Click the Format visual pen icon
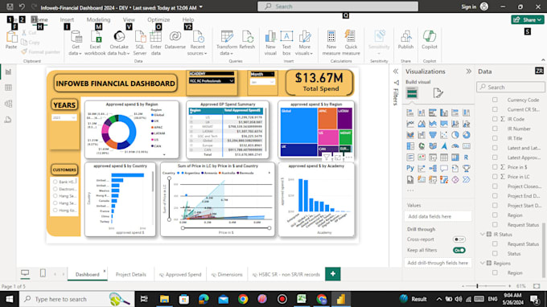 tap(438, 93)
